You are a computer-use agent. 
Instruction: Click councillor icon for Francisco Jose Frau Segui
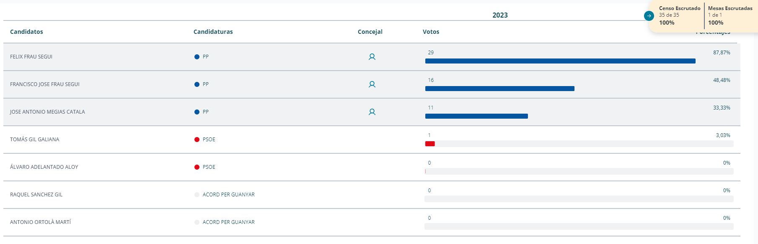(x=372, y=84)
